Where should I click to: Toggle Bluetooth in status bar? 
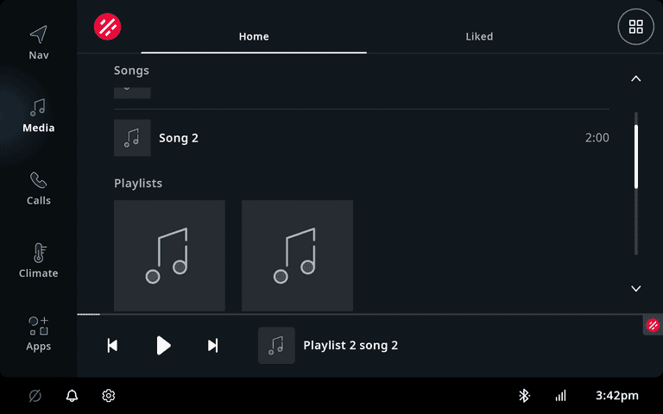click(523, 396)
